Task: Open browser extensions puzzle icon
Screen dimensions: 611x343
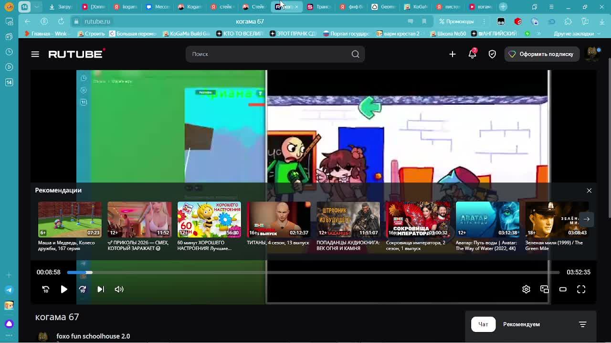Action: 568,21
